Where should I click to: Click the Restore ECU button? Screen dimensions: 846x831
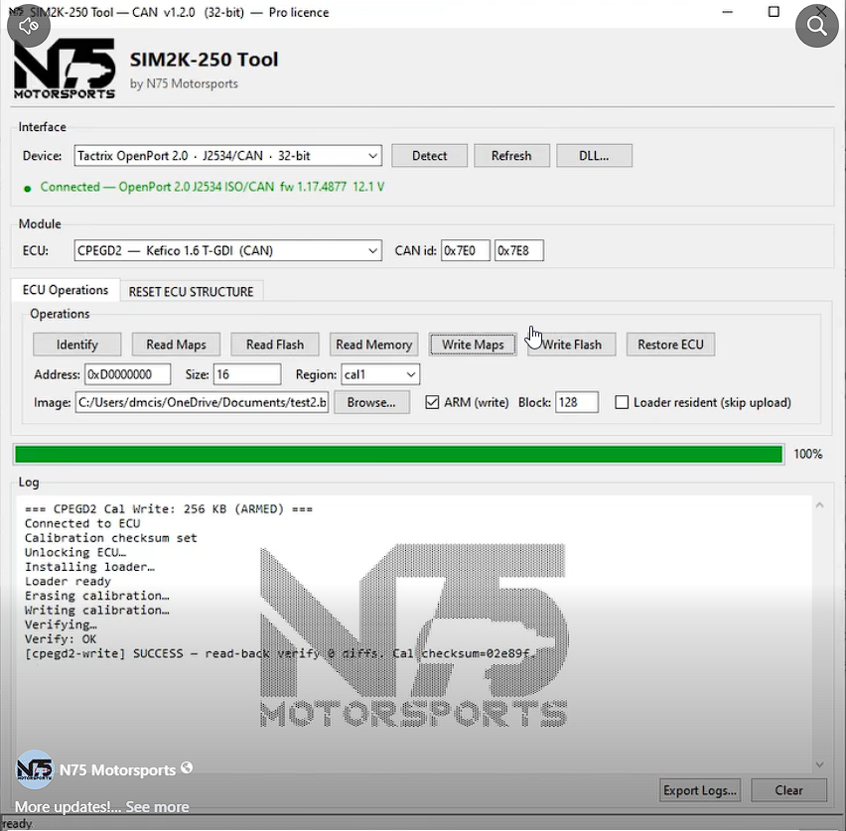(x=670, y=345)
